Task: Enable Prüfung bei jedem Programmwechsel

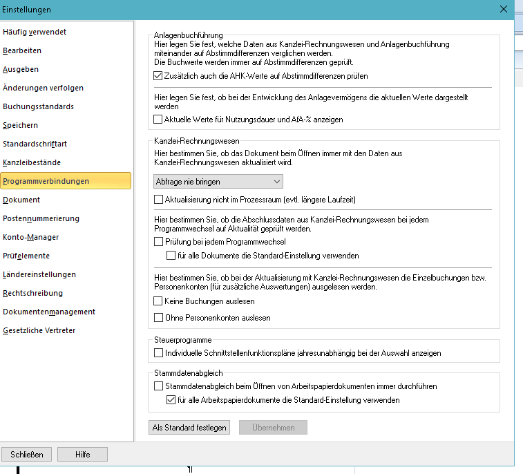Action: pos(158,242)
